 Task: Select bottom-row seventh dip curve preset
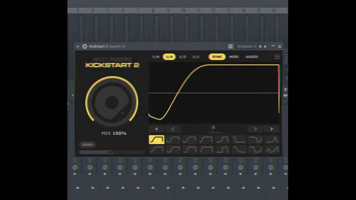[x=255, y=149]
